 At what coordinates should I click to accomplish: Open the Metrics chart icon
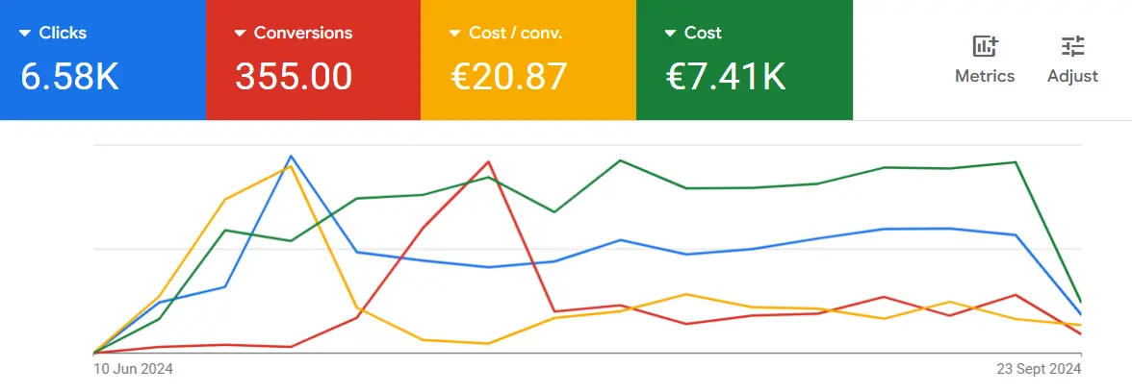[x=985, y=46]
